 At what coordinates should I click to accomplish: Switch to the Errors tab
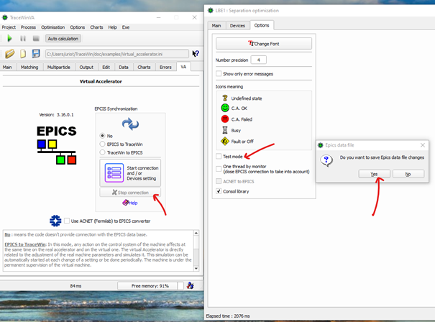pyautogui.click(x=165, y=67)
